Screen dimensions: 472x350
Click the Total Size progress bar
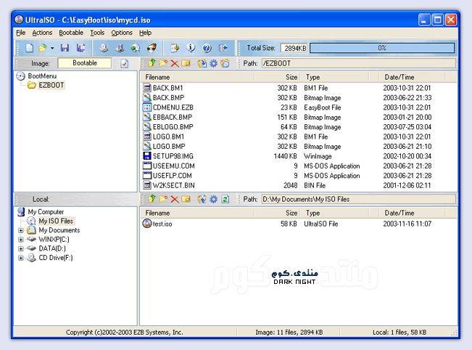coord(381,48)
